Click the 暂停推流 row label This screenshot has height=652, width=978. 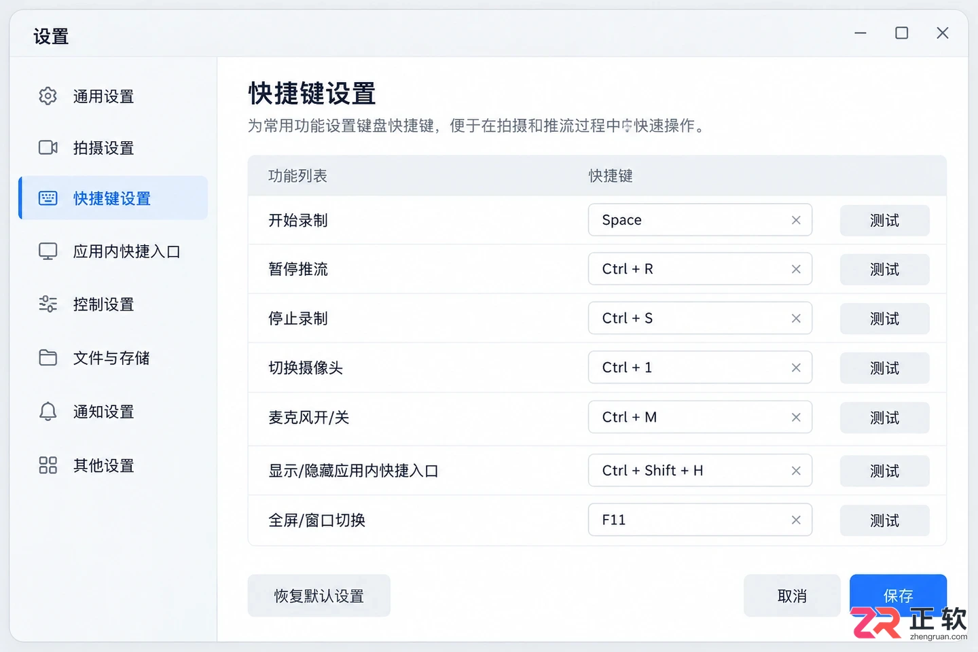(x=298, y=269)
